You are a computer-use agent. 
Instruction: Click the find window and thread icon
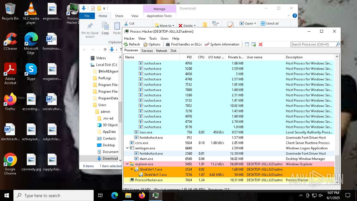point(254,44)
